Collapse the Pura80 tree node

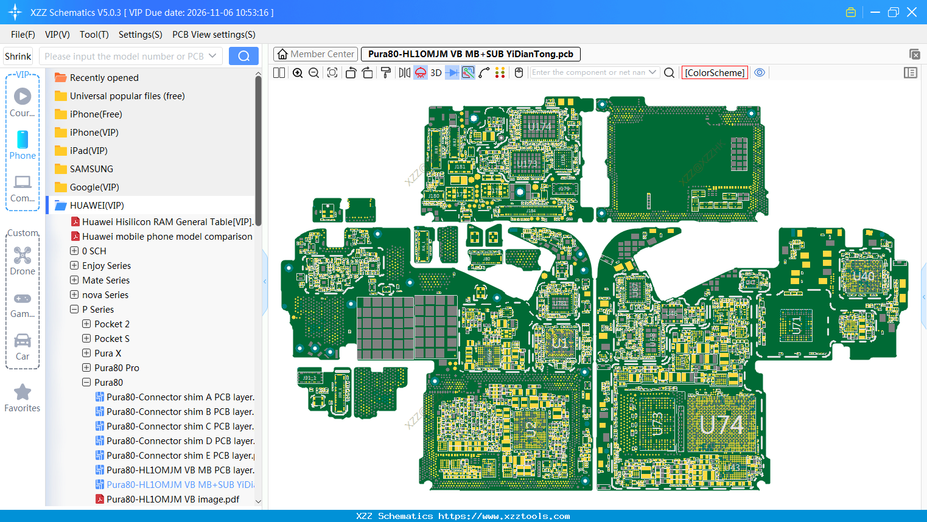click(86, 383)
